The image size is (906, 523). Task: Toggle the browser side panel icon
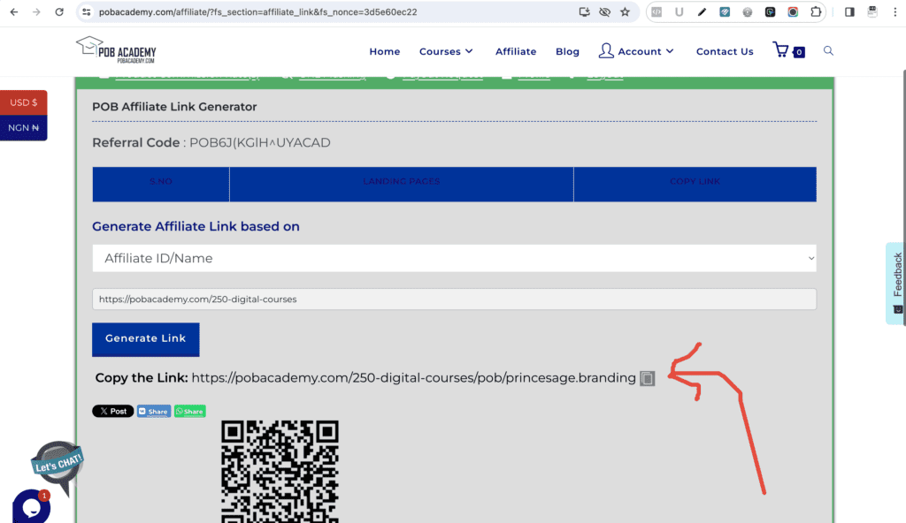coord(849,11)
